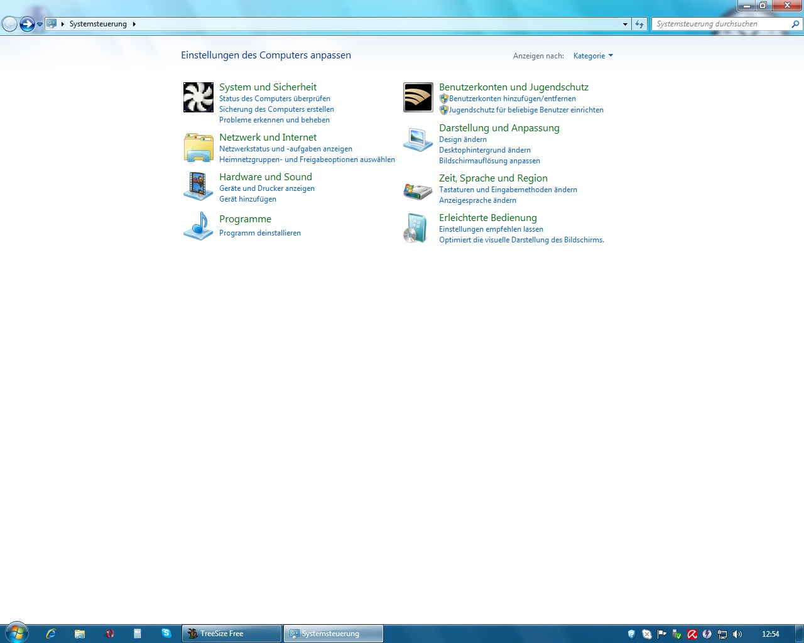
Task: Click the back navigation arrow button
Action: (x=9, y=24)
